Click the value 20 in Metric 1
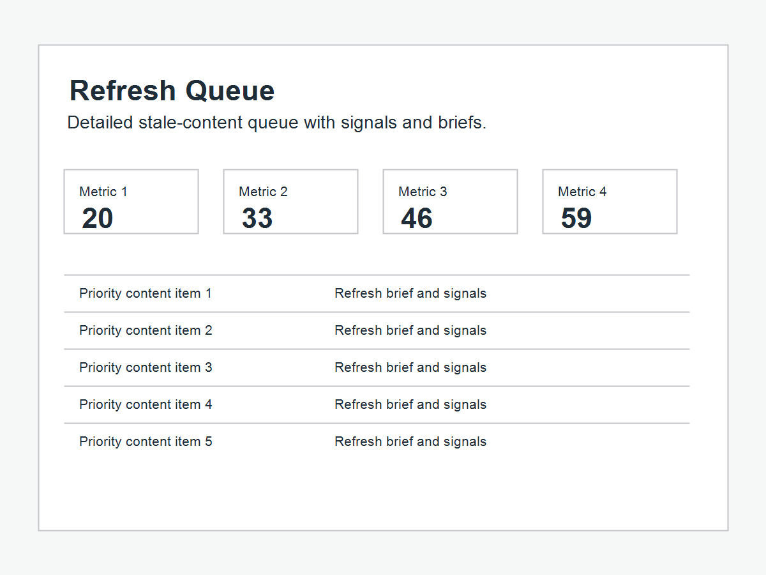766x575 pixels. pyautogui.click(x=98, y=218)
